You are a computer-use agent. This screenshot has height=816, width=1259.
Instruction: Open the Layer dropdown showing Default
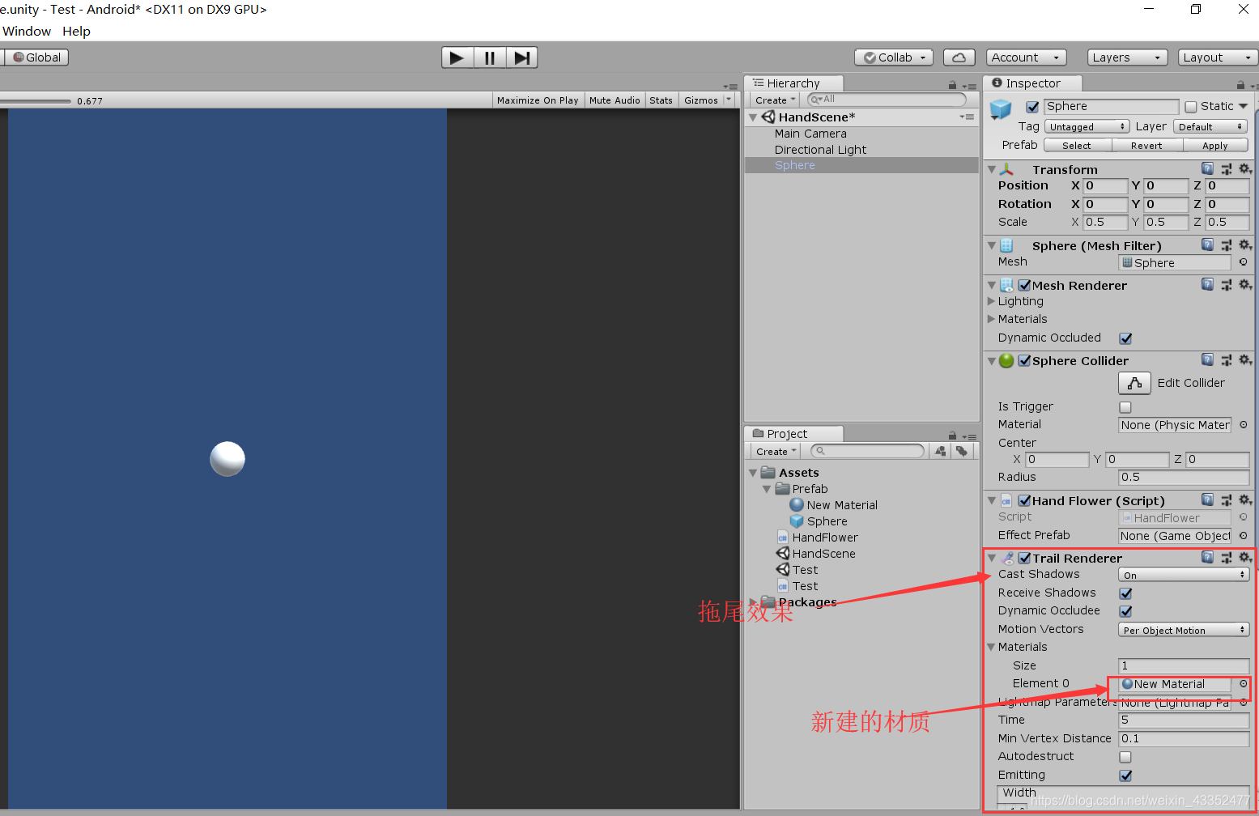(x=1210, y=127)
